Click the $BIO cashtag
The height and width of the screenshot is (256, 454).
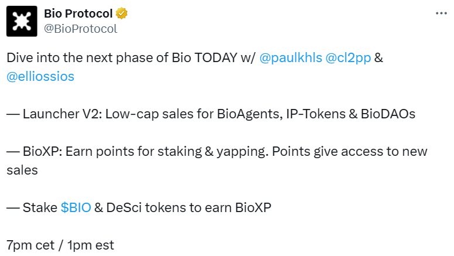[76, 207]
